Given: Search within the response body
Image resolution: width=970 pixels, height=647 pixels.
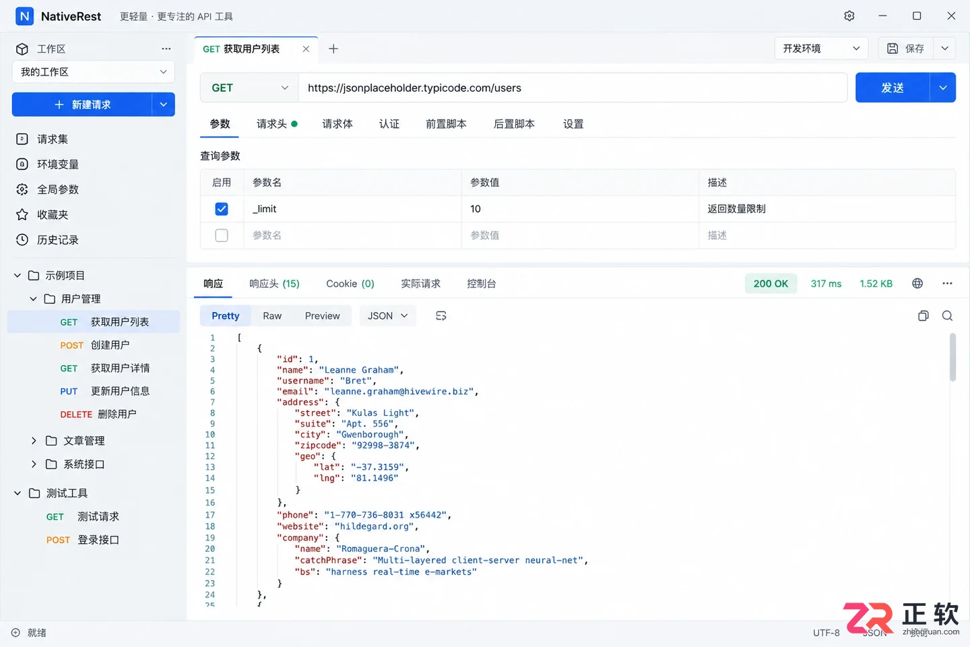Looking at the screenshot, I should coord(947,315).
